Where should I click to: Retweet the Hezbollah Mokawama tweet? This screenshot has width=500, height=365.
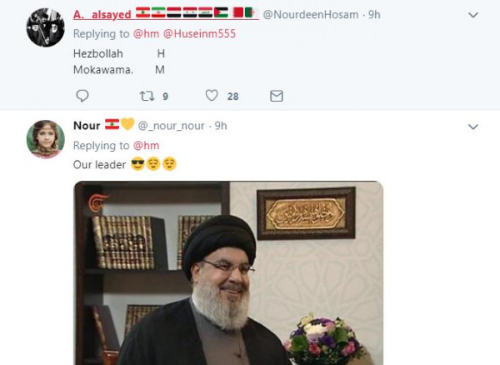[147, 96]
